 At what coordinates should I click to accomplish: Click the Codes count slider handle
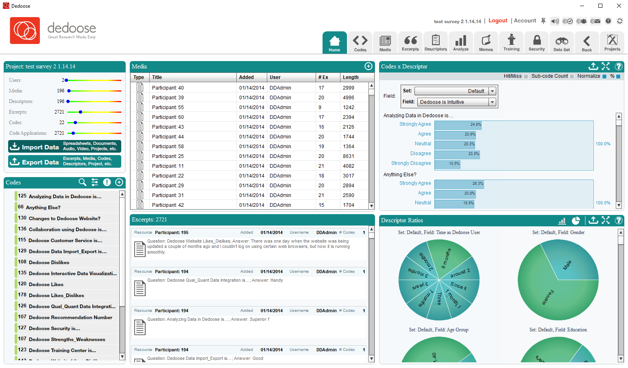(x=75, y=123)
